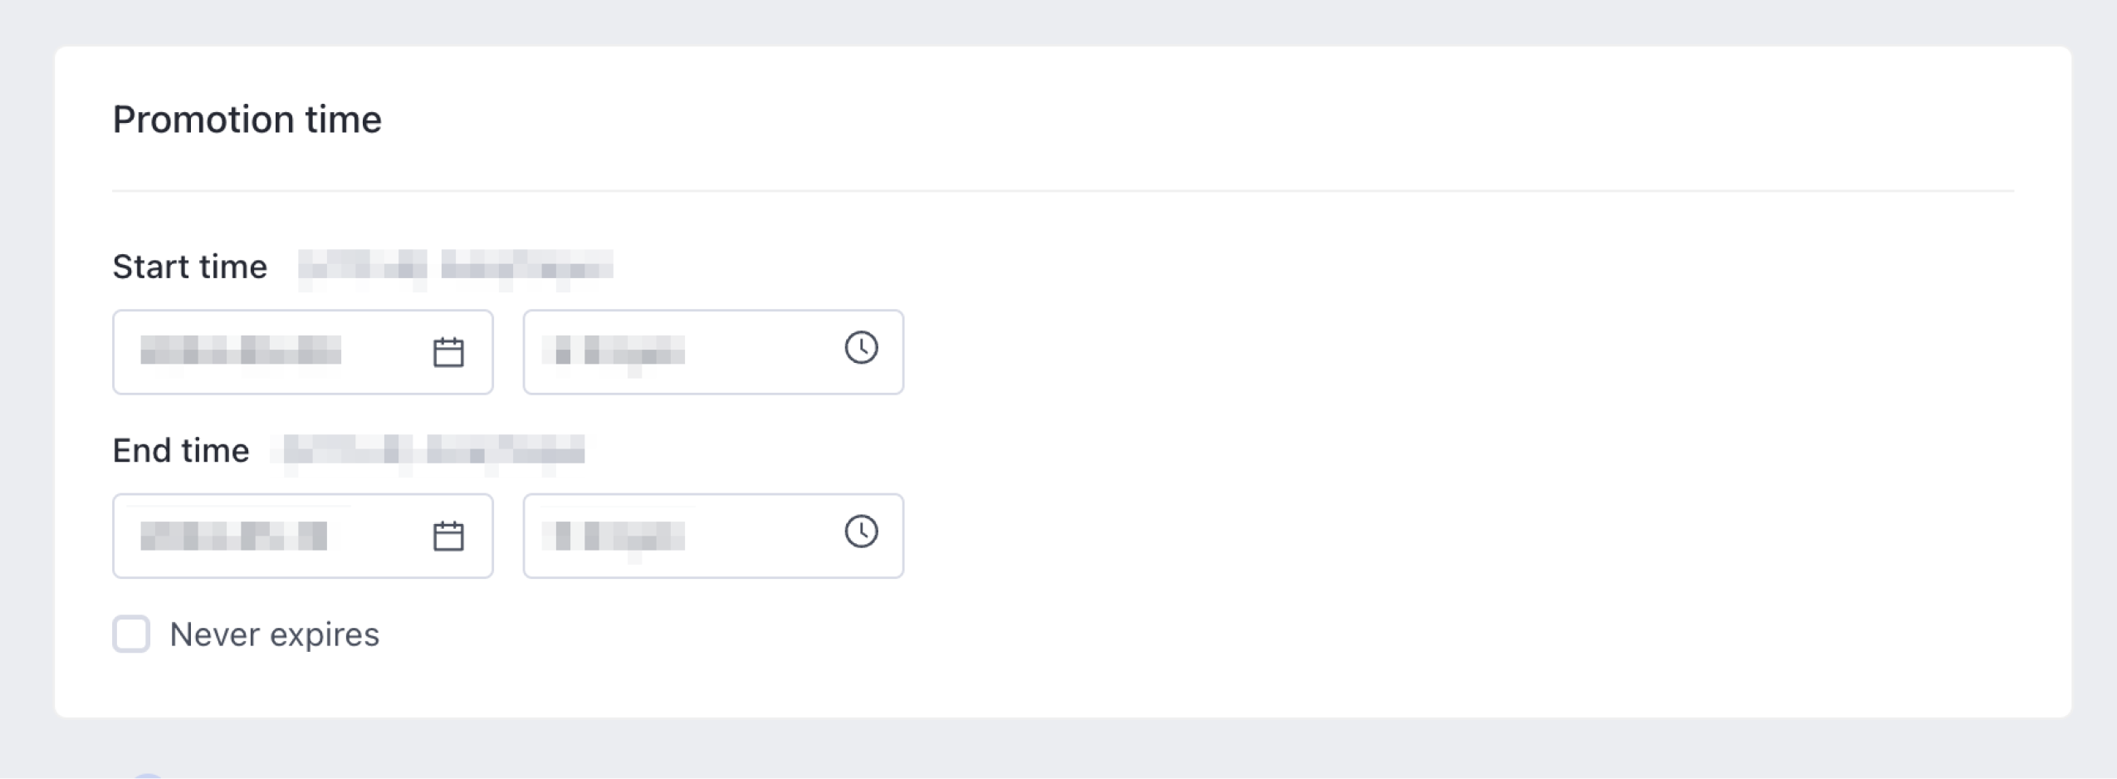Click the blurred text beside End time label

433,450
